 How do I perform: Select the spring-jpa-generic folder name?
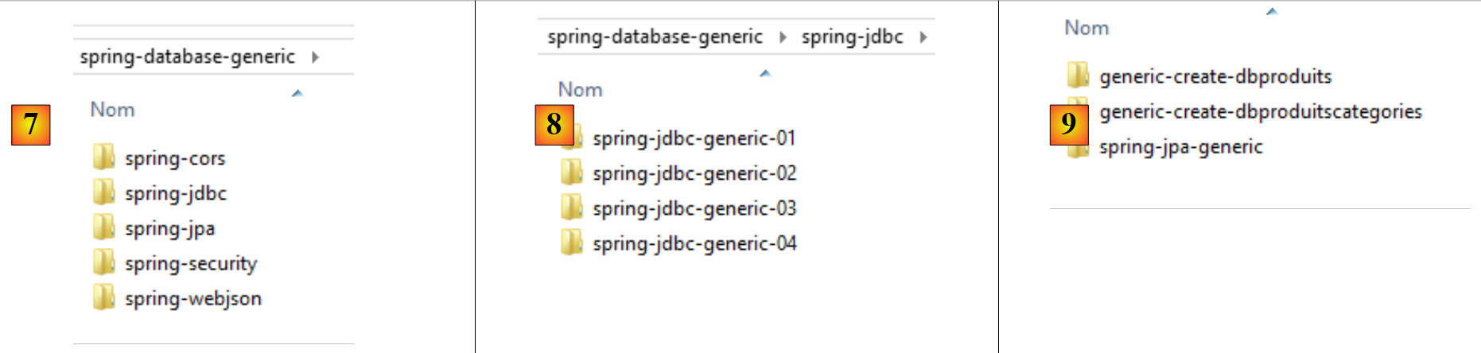pyautogui.click(x=1180, y=146)
